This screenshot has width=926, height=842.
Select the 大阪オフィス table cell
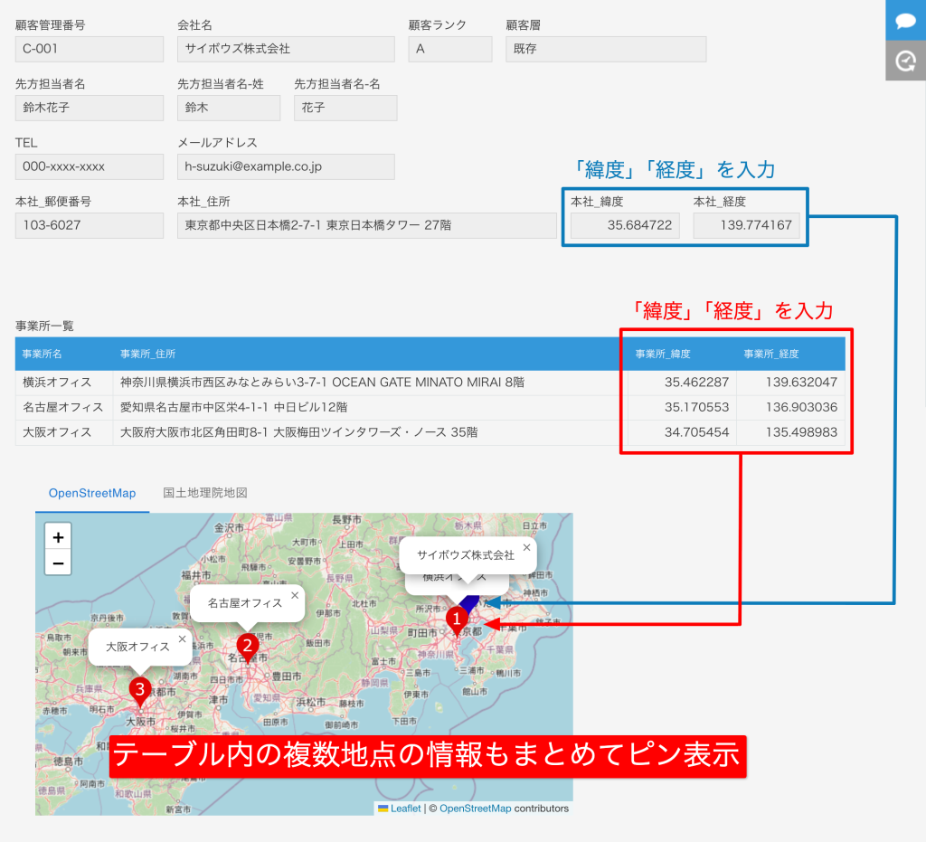pyautogui.click(x=64, y=432)
